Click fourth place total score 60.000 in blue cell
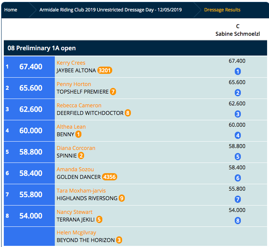 point(31,131)
